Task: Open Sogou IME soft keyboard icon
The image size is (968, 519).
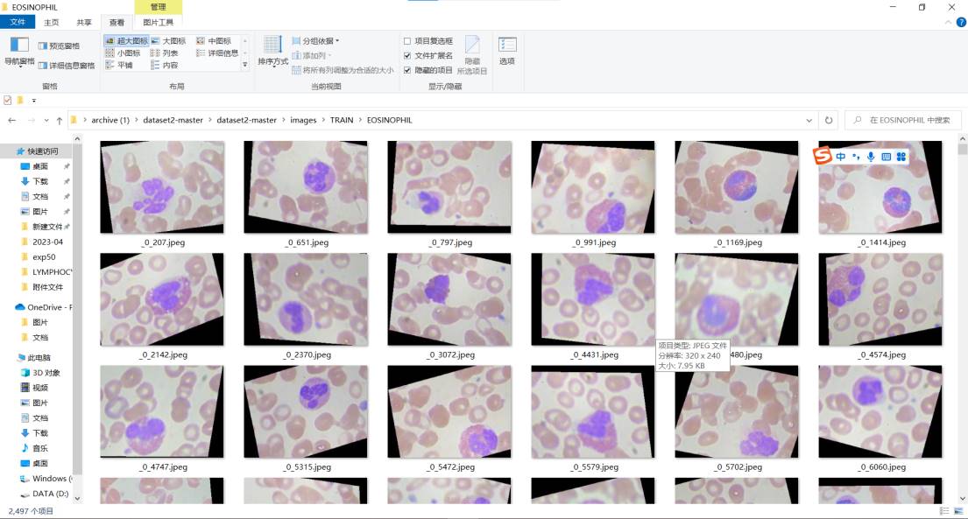Action: tap(886, 157)
